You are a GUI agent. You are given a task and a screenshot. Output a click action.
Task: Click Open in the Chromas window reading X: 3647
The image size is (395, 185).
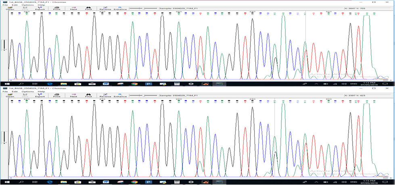(10, 8)
